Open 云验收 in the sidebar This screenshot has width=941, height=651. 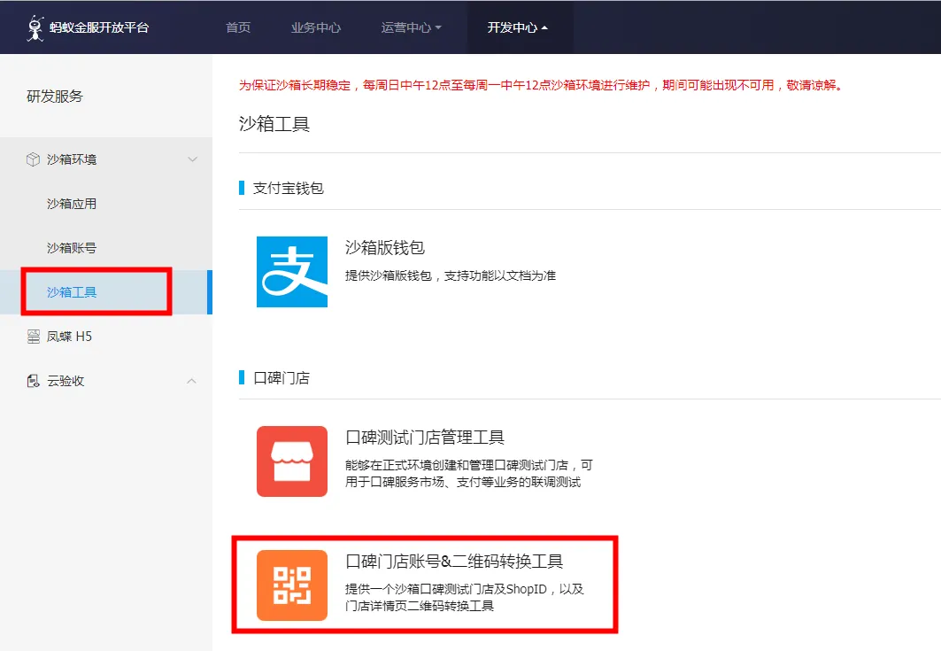pyautogui.click(x=66, y=381)
